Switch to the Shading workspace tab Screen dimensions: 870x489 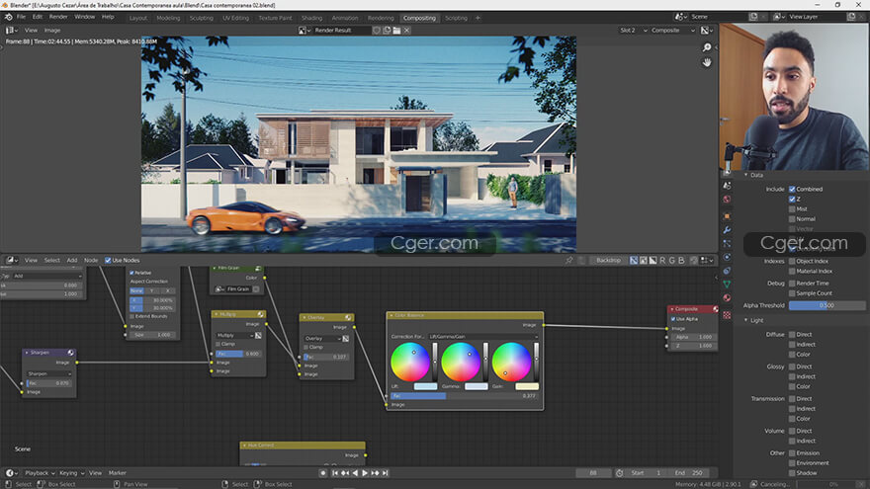[x=311, y=18]
